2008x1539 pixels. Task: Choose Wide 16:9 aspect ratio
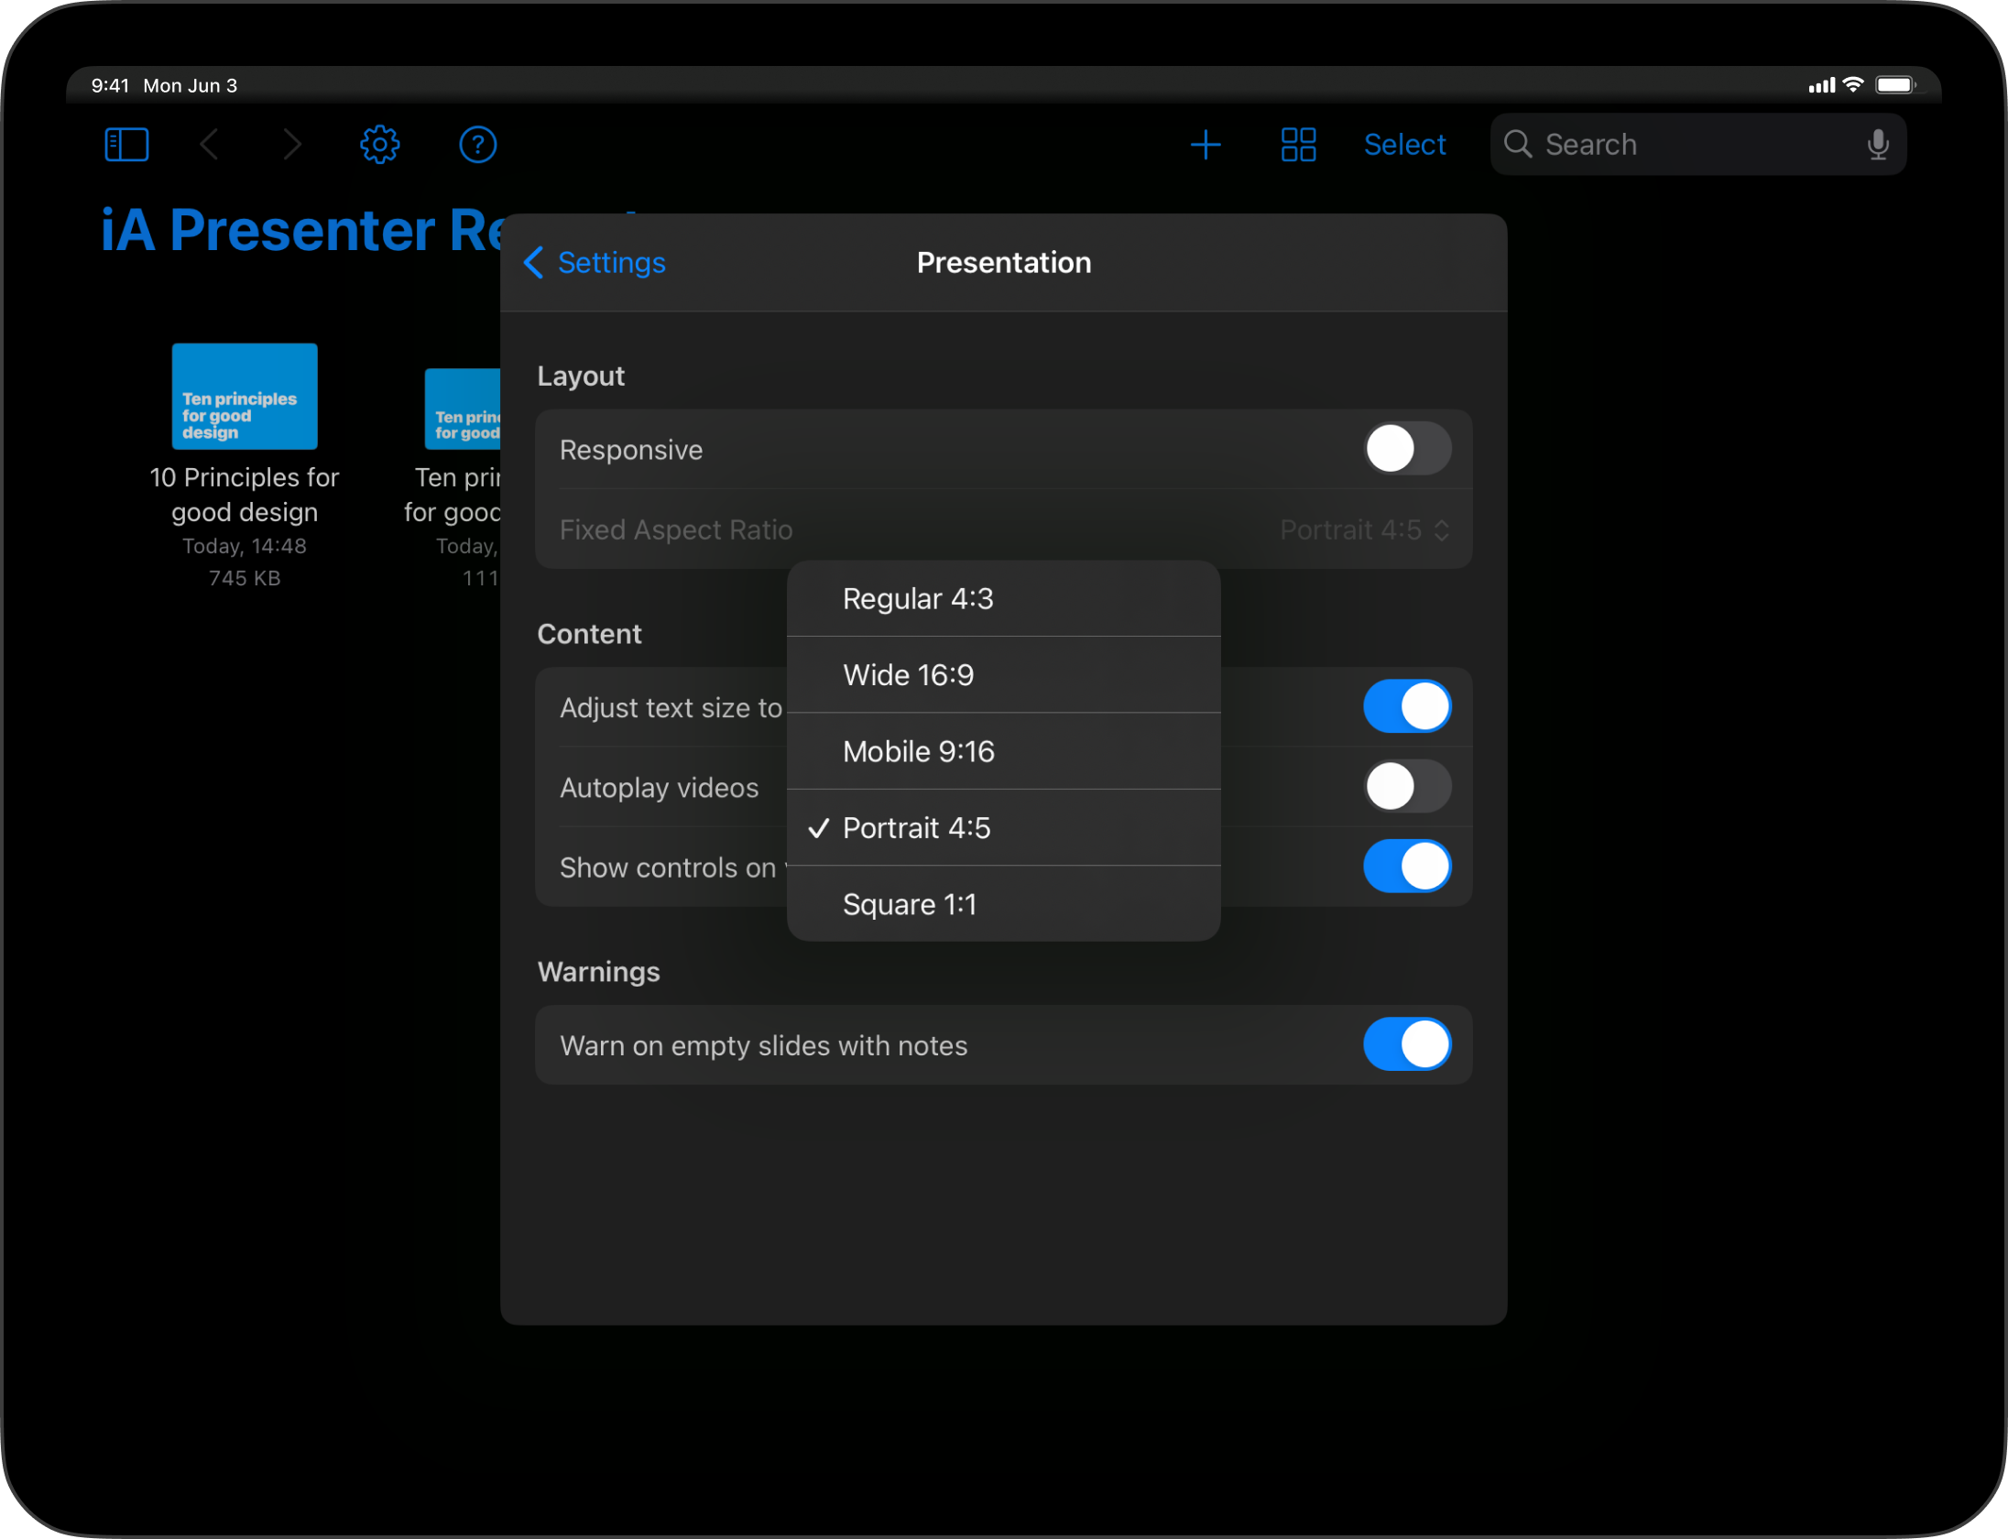[1003, 675]
